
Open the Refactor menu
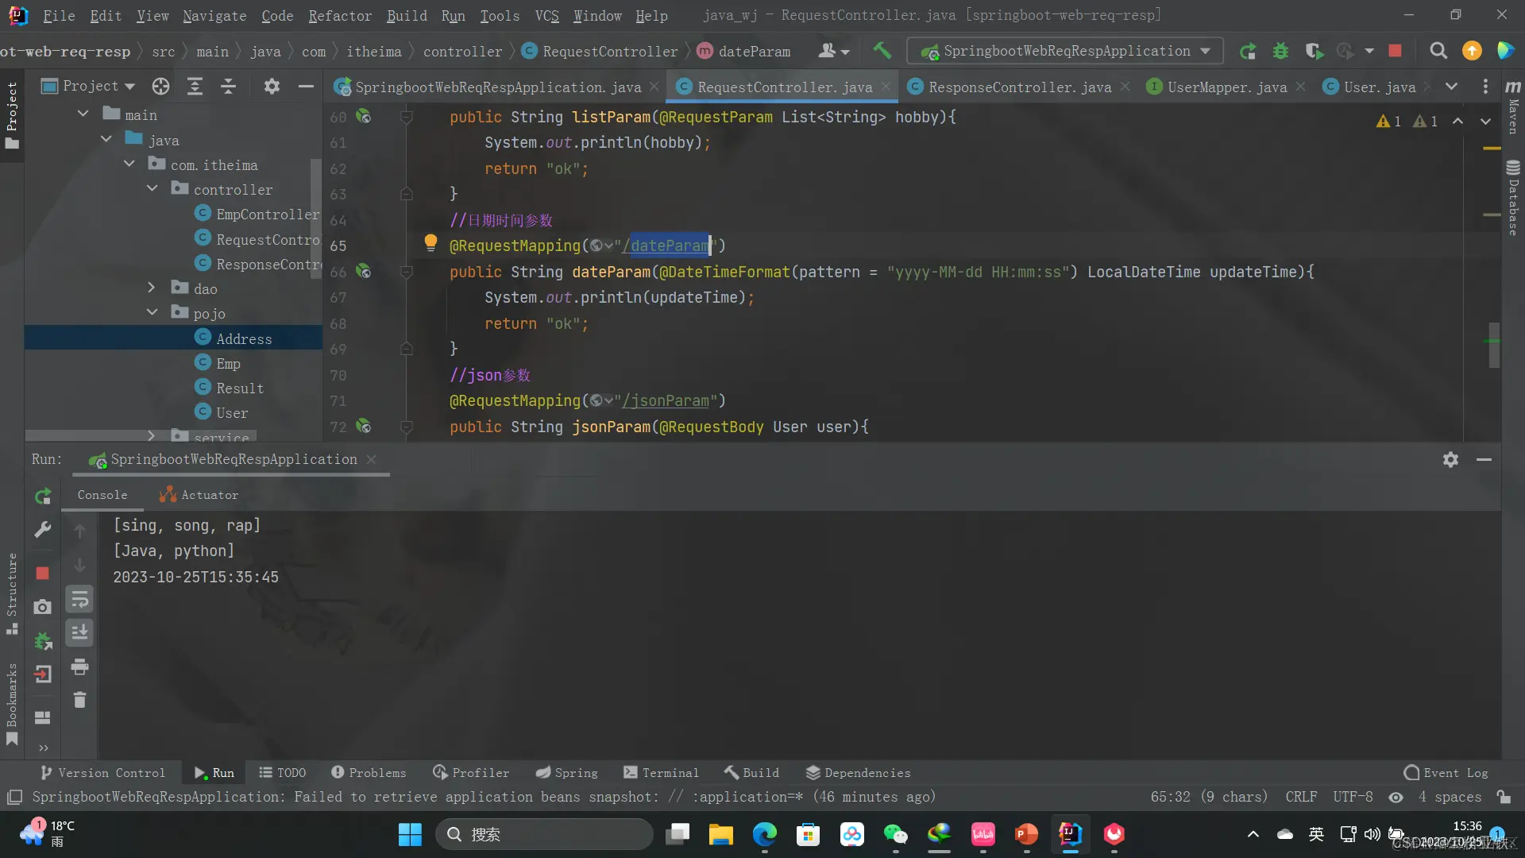click(x=339, y=16)
